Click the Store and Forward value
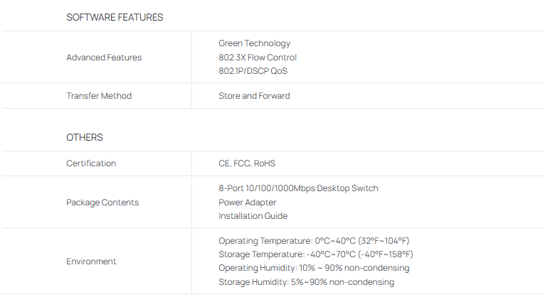This screenshot has width=545, height=307. coord(254,96)
